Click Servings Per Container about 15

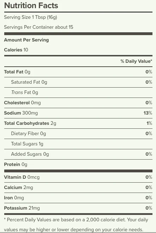pyautogui.click(x=38, y=27)
